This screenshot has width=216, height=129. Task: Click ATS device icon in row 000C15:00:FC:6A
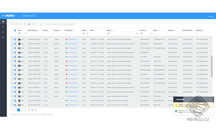[19, 39]
